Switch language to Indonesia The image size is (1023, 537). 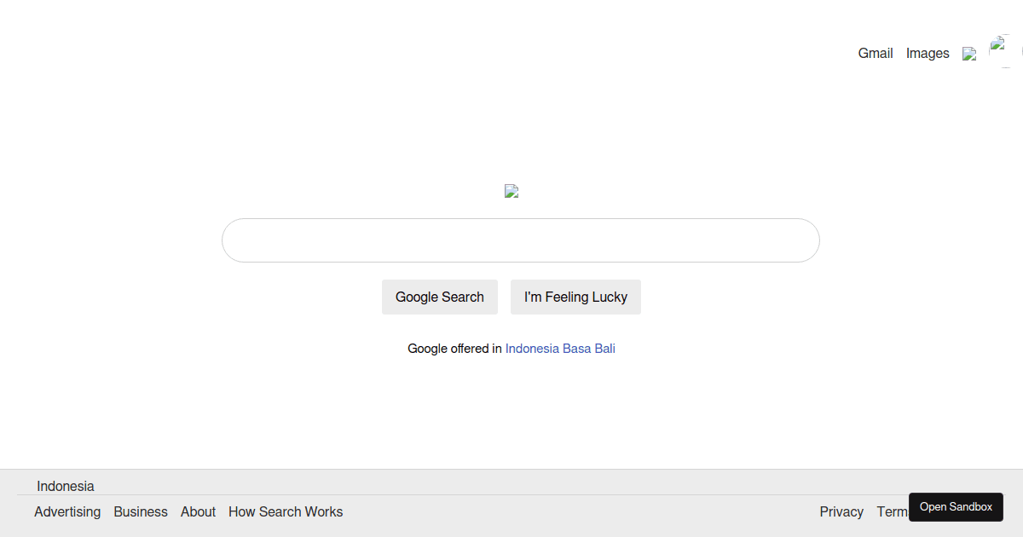point(533,348)
